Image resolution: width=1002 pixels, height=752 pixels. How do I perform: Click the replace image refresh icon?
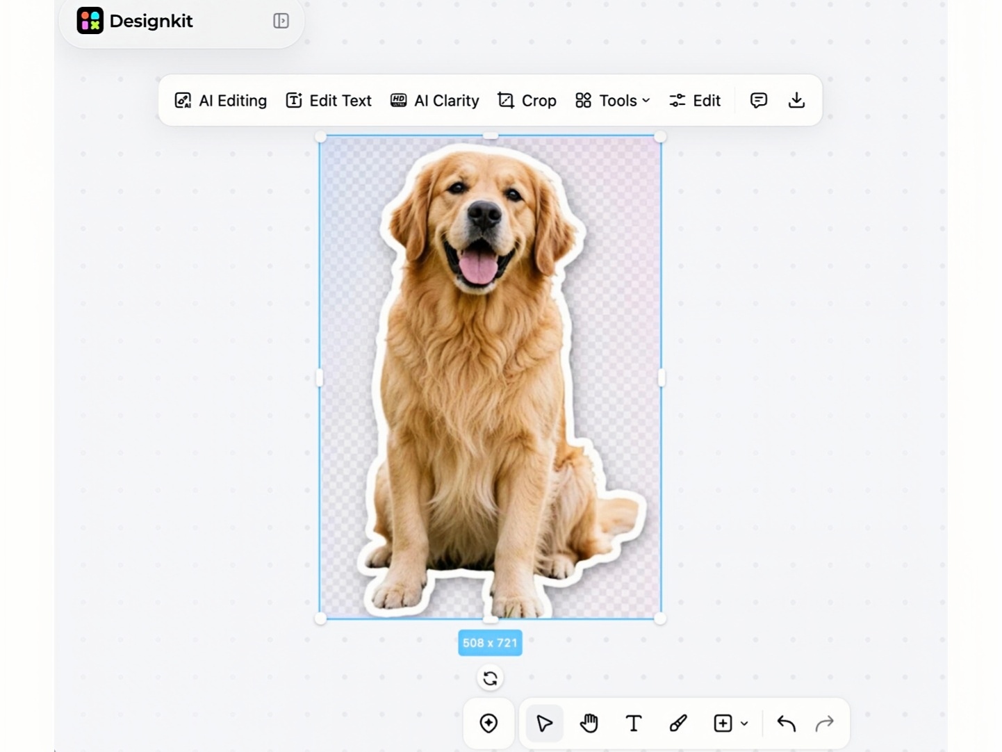(490, 678)
